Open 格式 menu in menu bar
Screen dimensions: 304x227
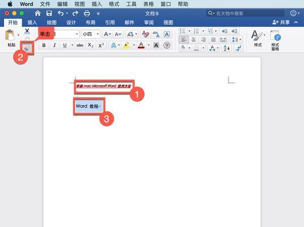click(x=114, y=4)
